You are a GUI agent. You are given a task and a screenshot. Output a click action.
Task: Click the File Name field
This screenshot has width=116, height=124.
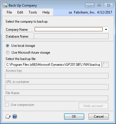click(x=57, y=98)
